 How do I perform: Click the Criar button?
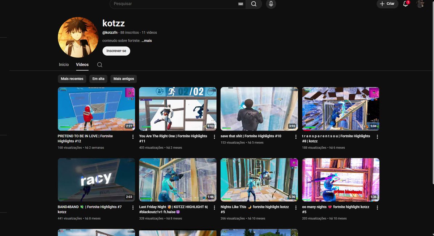point(387,4)
